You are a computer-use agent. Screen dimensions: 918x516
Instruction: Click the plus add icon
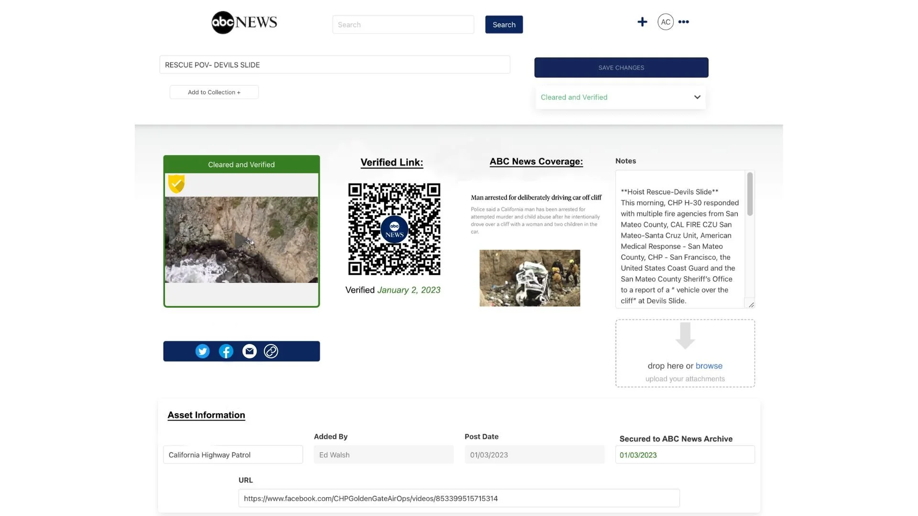tap(642, 22)
